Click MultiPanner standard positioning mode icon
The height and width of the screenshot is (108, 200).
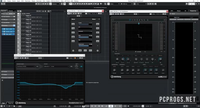pyautogui.click(x=130, y=20)
